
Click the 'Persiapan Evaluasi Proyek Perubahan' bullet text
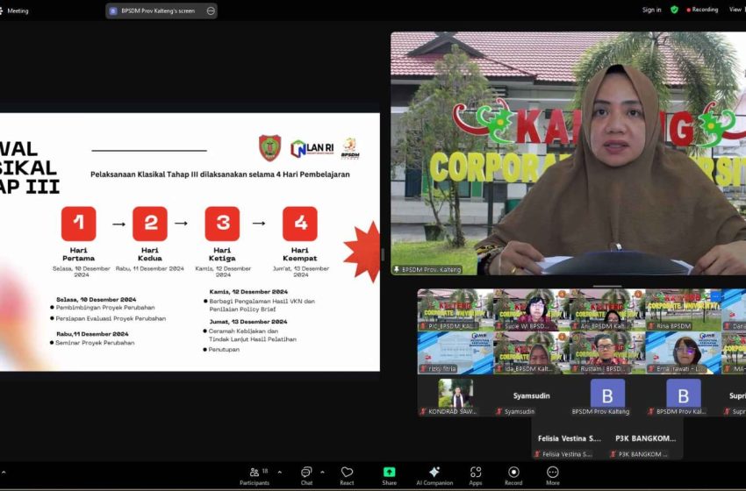point(111,318)
